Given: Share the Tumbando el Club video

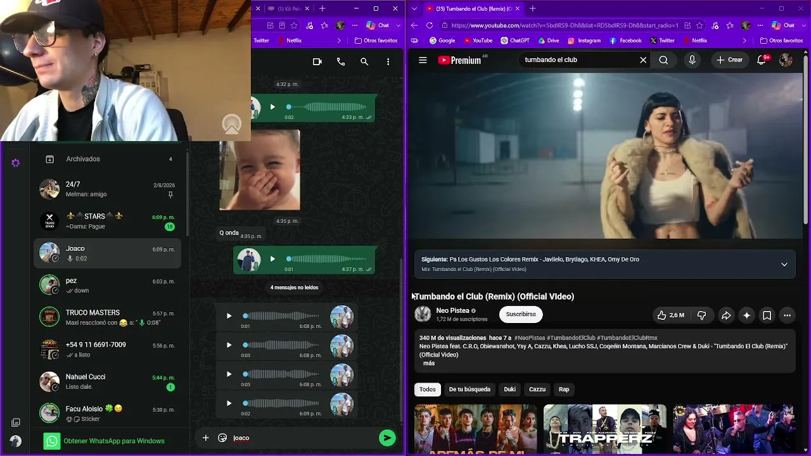Looking at the screenshot, I should [x=726, y=315].
